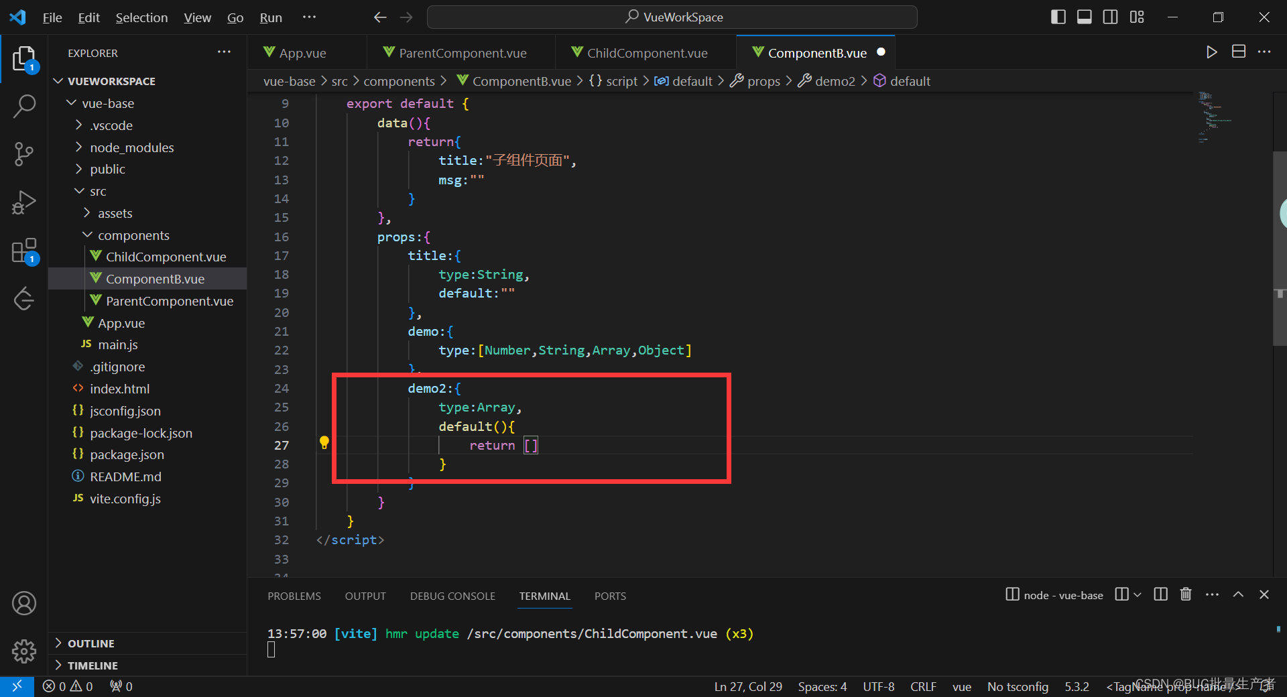The height and width of the screenshot is (697, 1287).
Task: Click the components breadcrumb segment
Action: point(399,81)
